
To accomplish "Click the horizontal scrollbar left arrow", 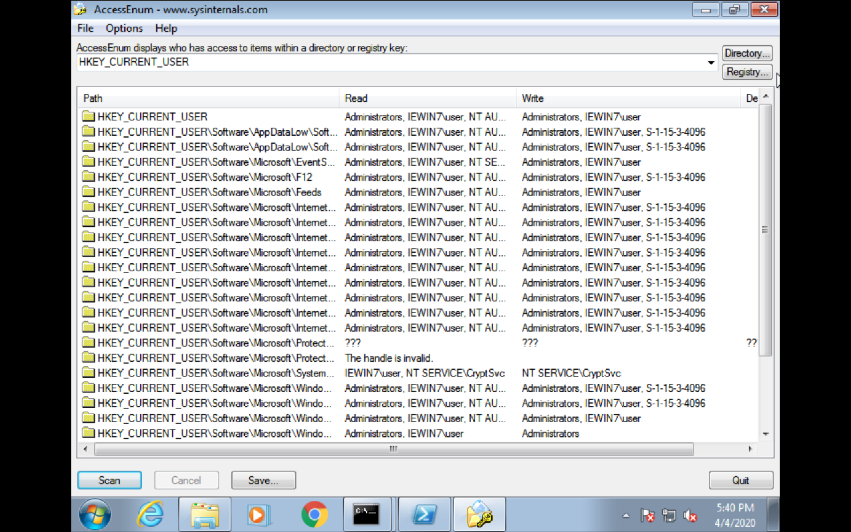I will pos(85,449).
